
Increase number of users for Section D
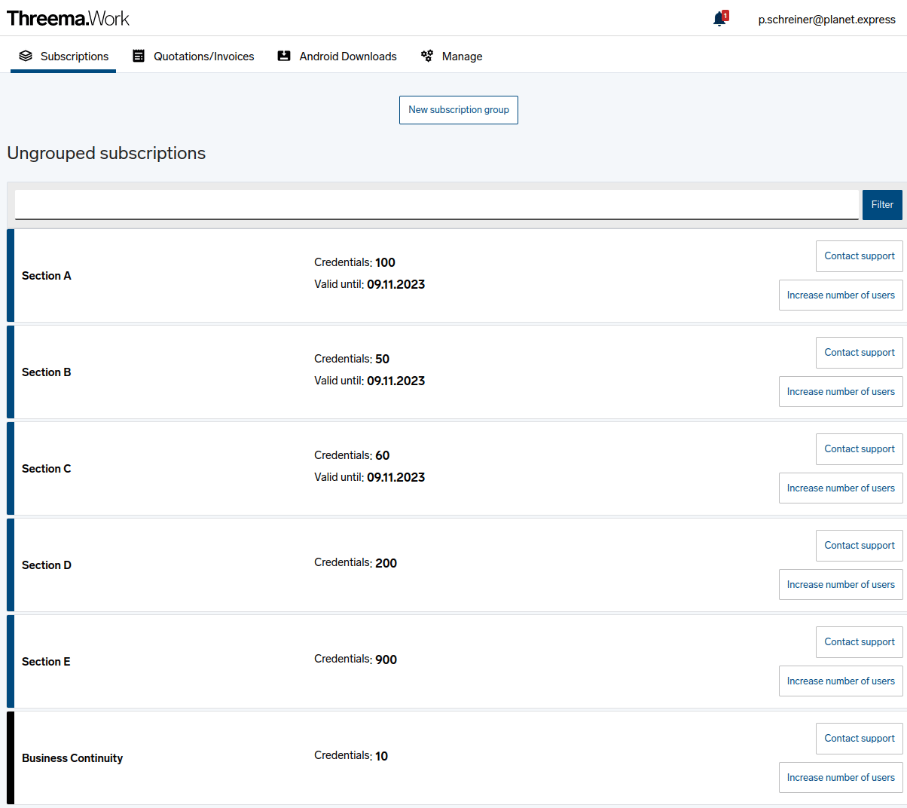(841, 585)
